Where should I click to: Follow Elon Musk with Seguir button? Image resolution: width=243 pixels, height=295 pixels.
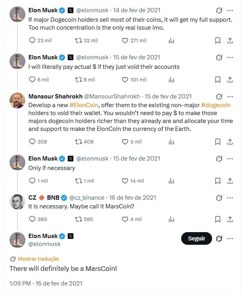196,238
